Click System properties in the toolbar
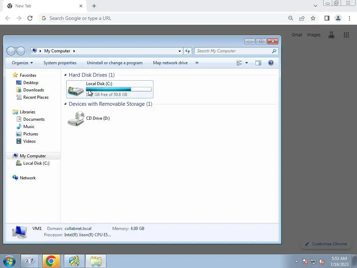 60,63
